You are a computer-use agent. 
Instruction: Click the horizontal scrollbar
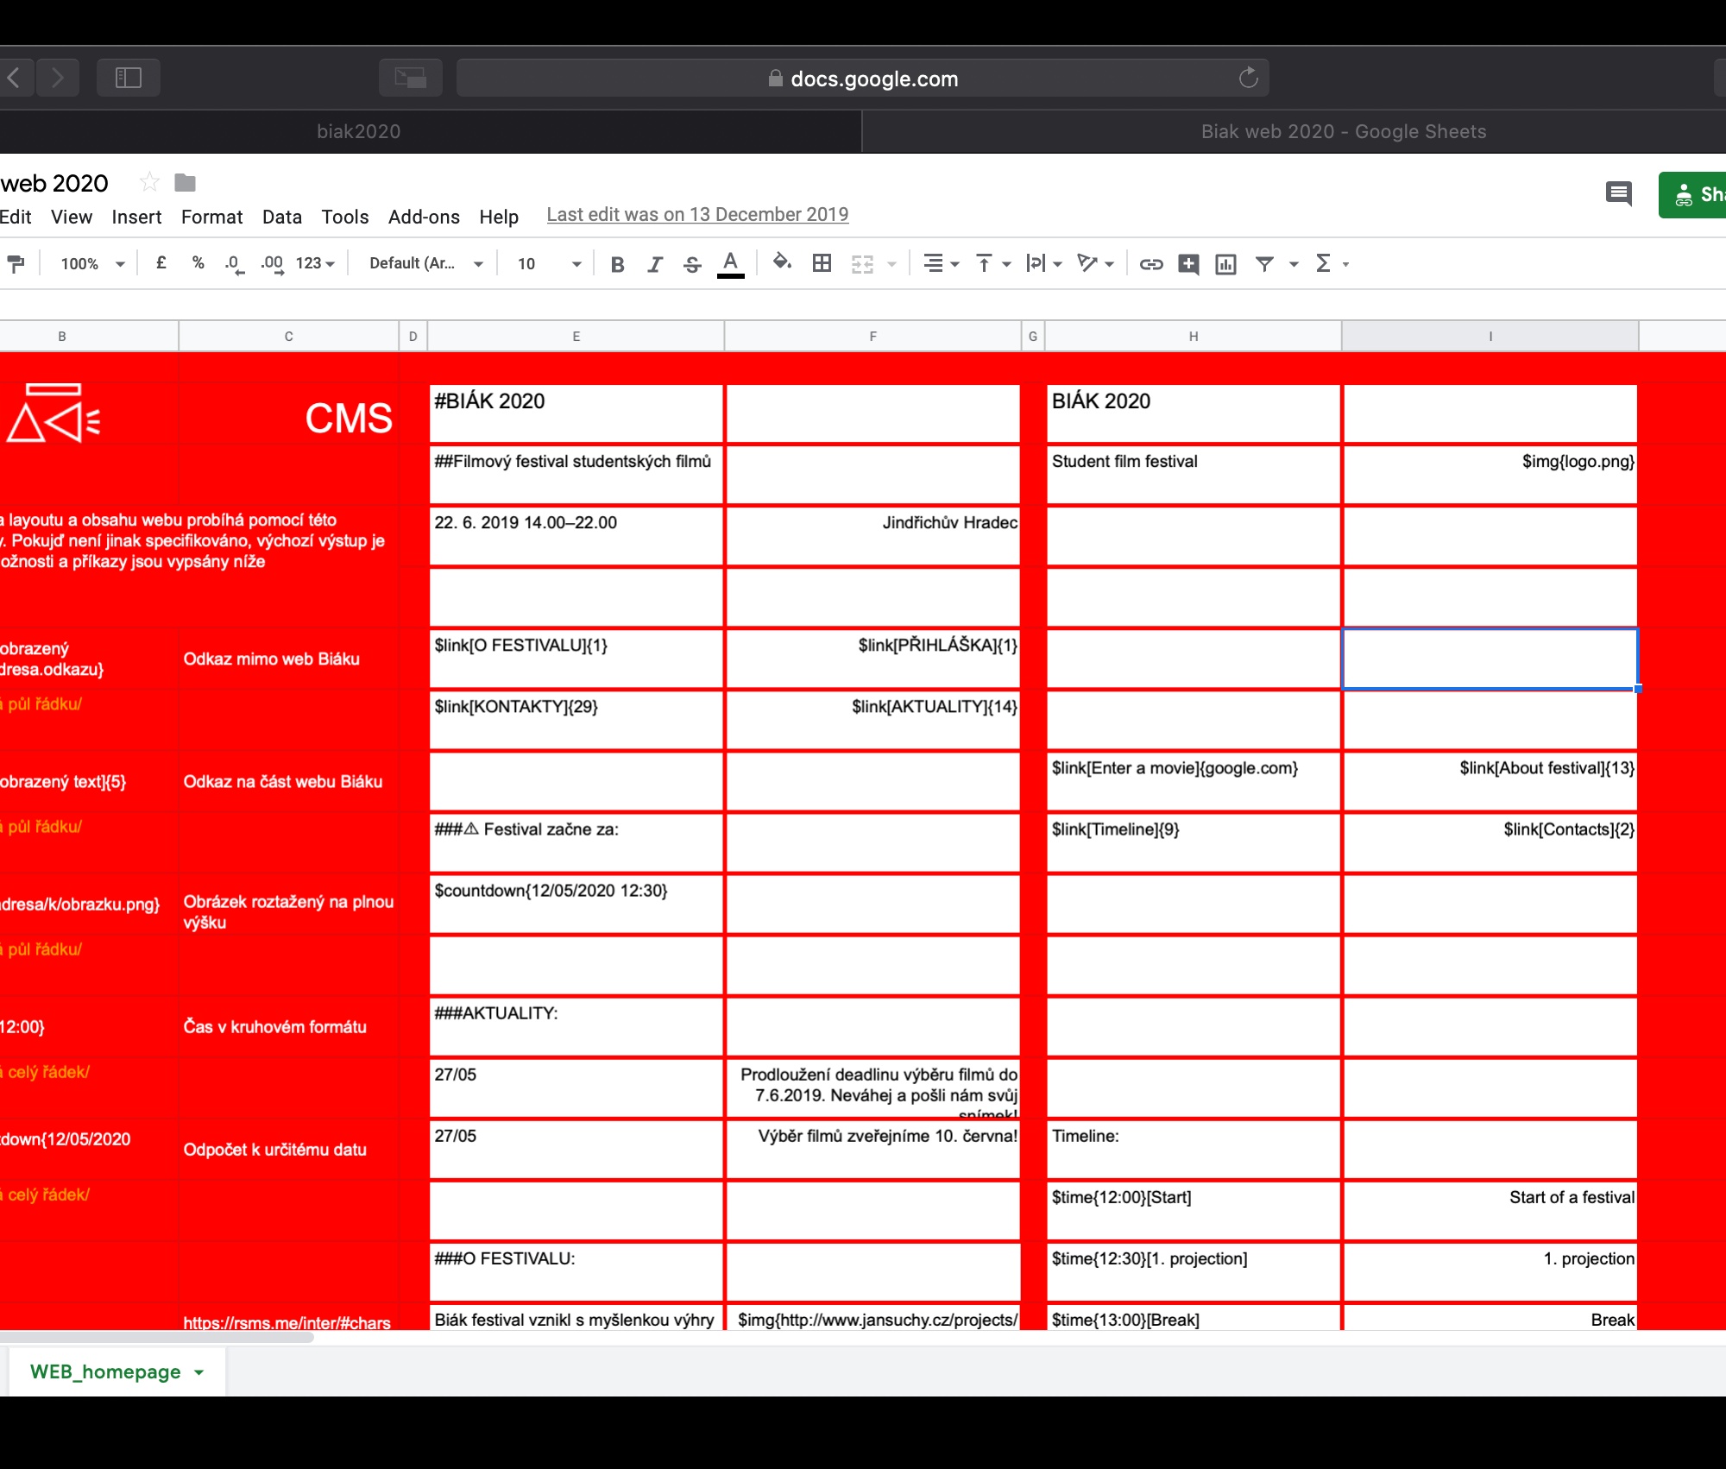(156, 1338)
